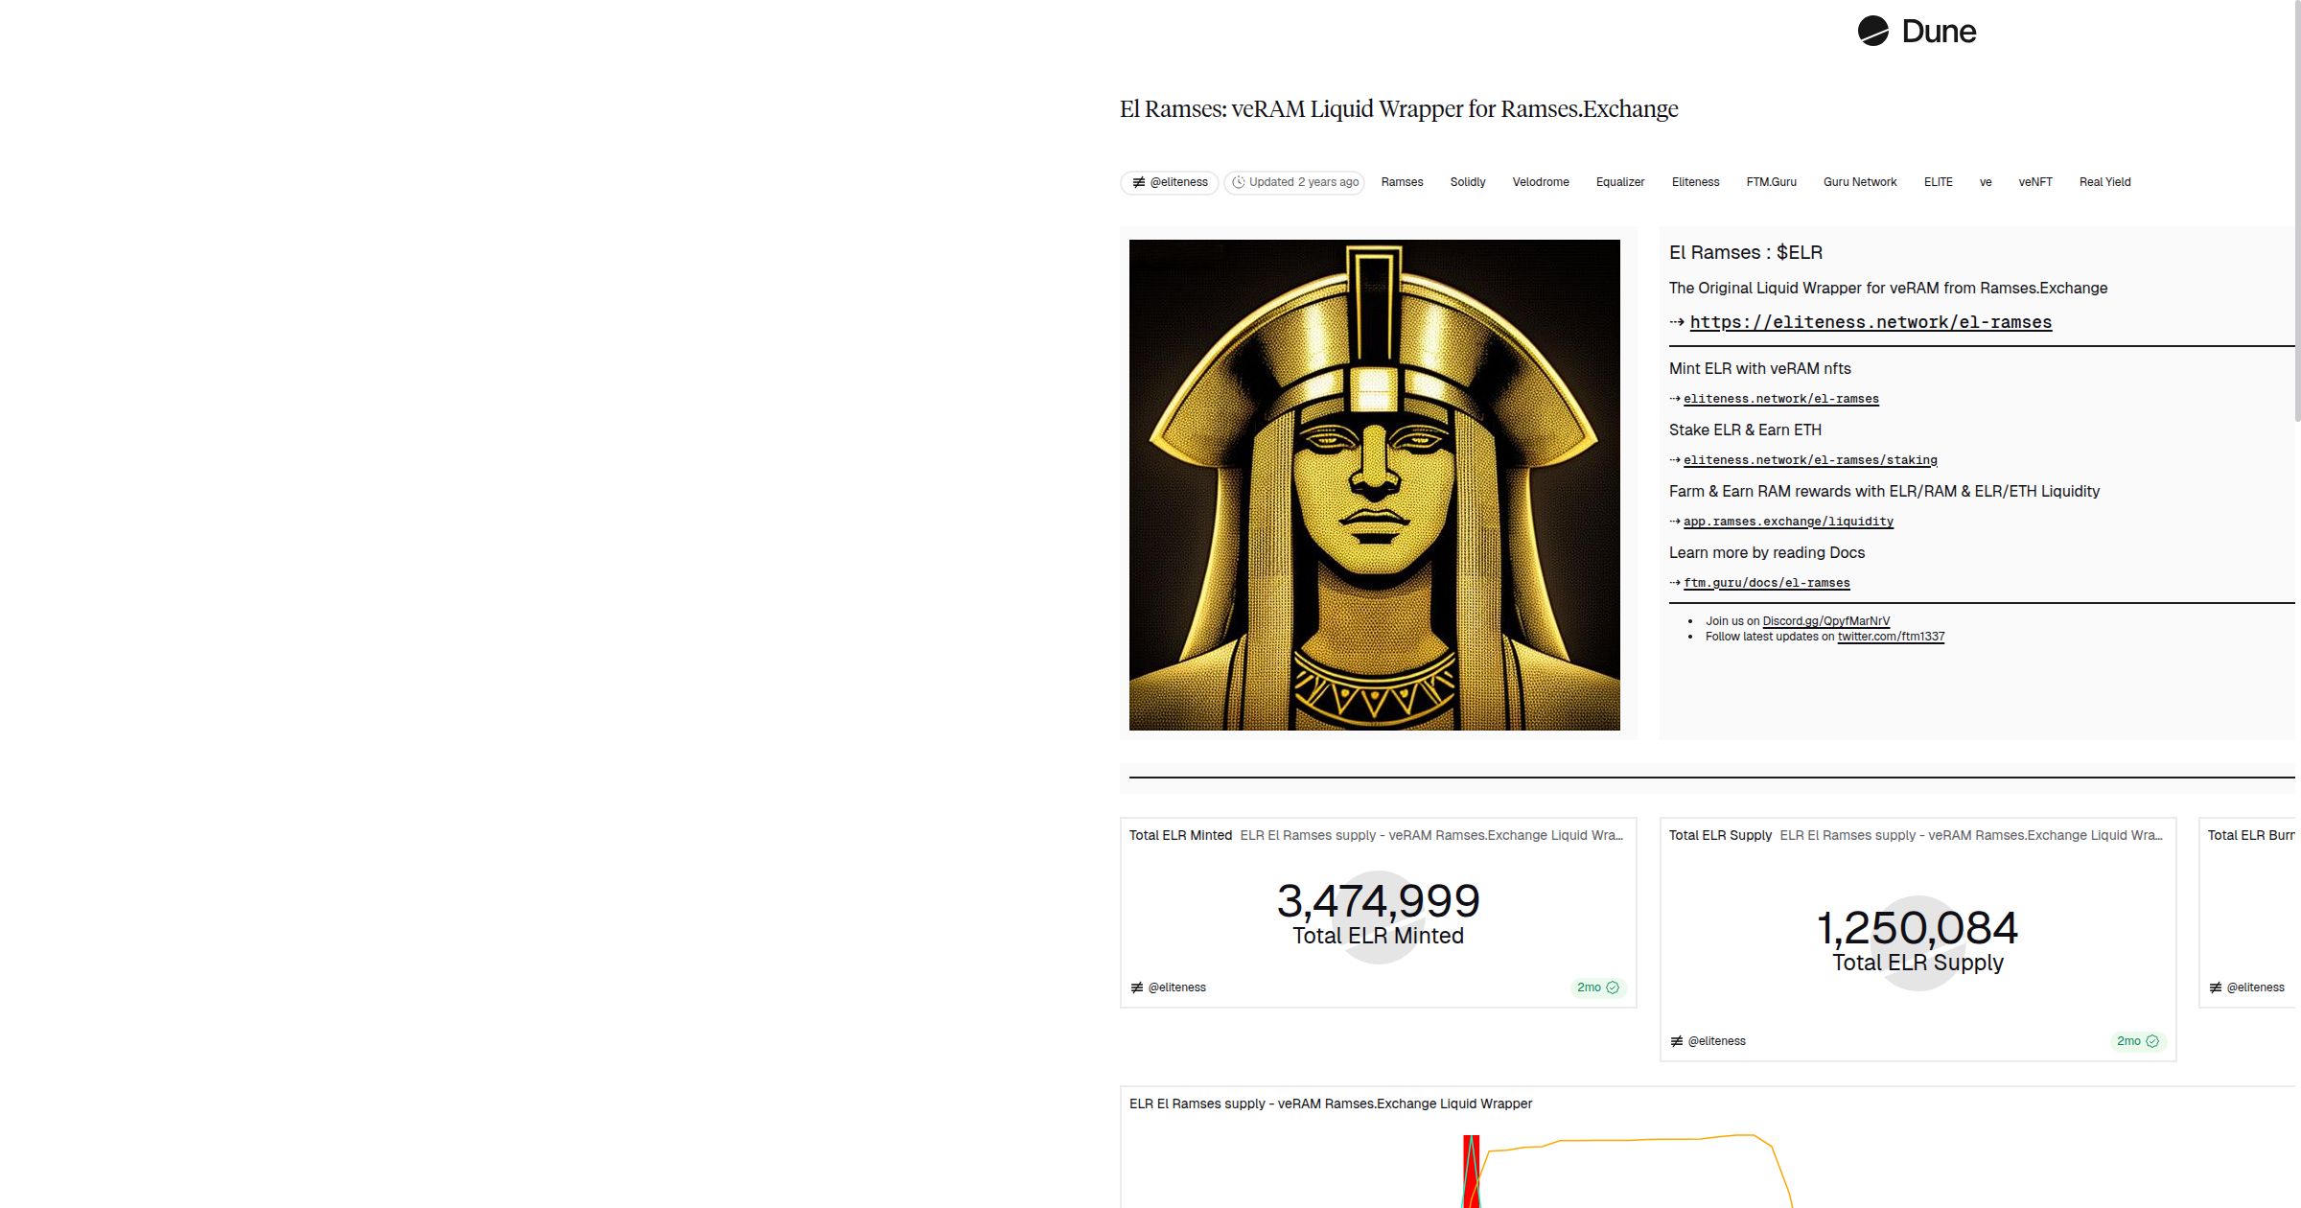
Task: Click the 2mo checkmark on Total ELR Supply
Action: pos(2152,1041)
